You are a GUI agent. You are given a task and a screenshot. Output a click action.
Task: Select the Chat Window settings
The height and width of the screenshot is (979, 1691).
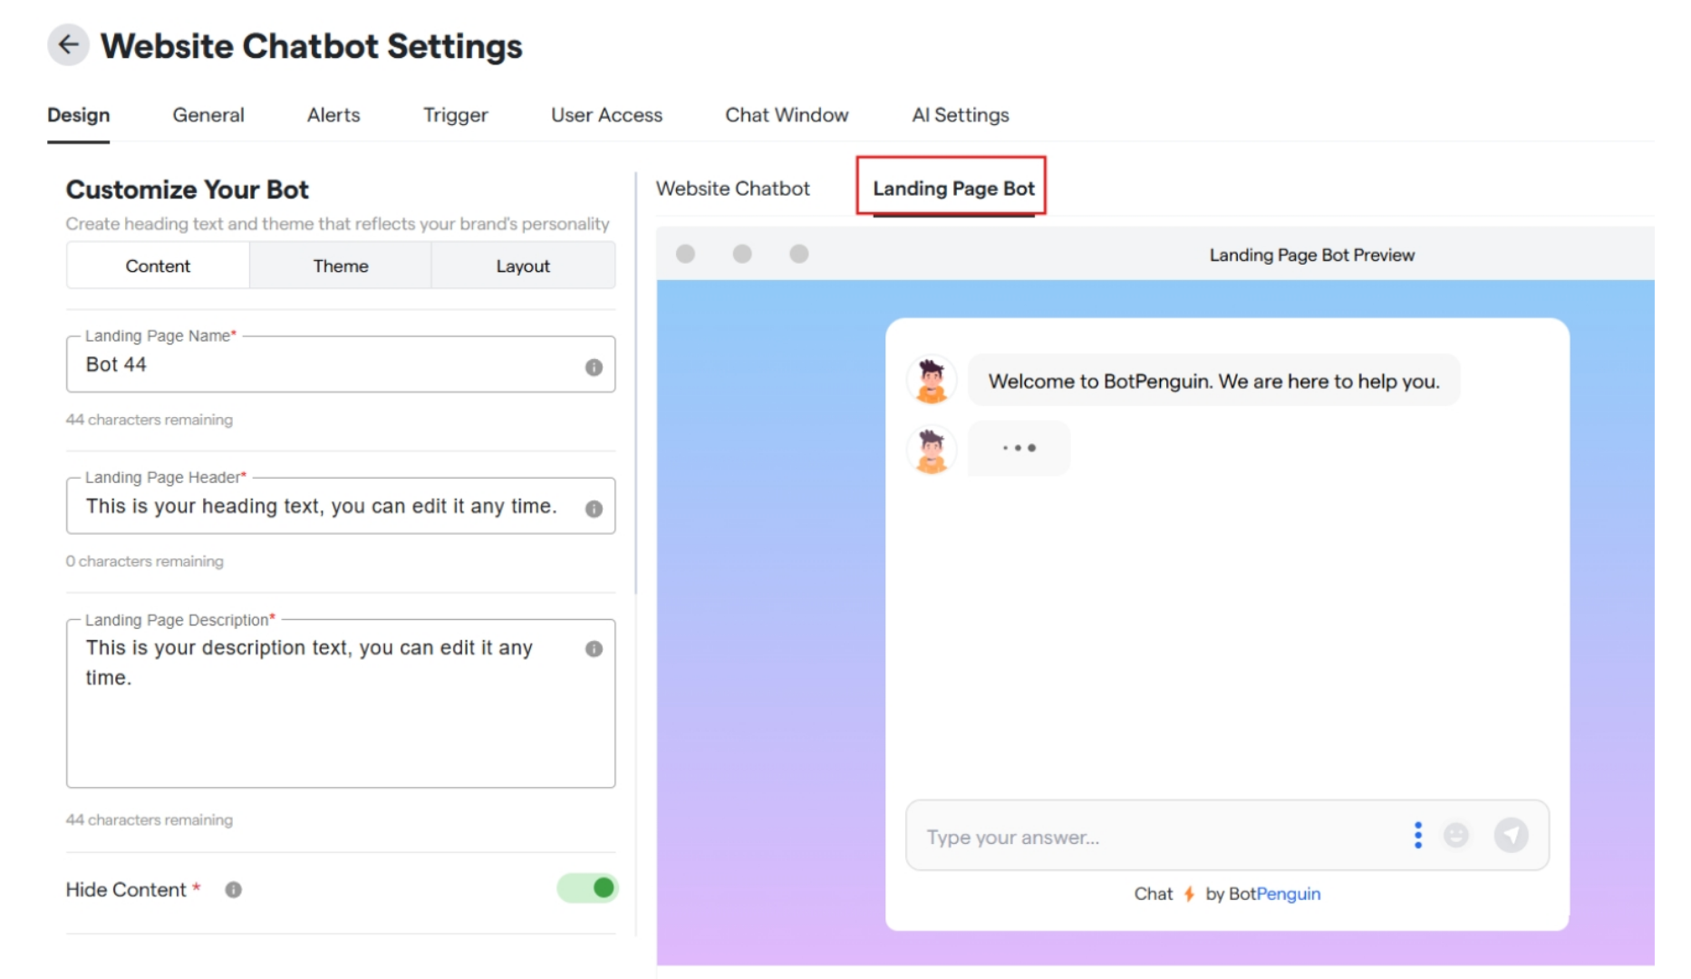click(786, 115)
